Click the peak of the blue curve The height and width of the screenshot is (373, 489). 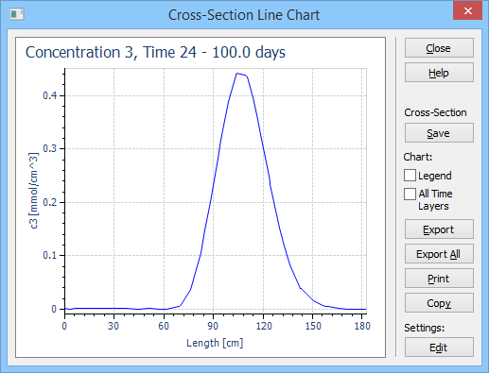point(237,74)
